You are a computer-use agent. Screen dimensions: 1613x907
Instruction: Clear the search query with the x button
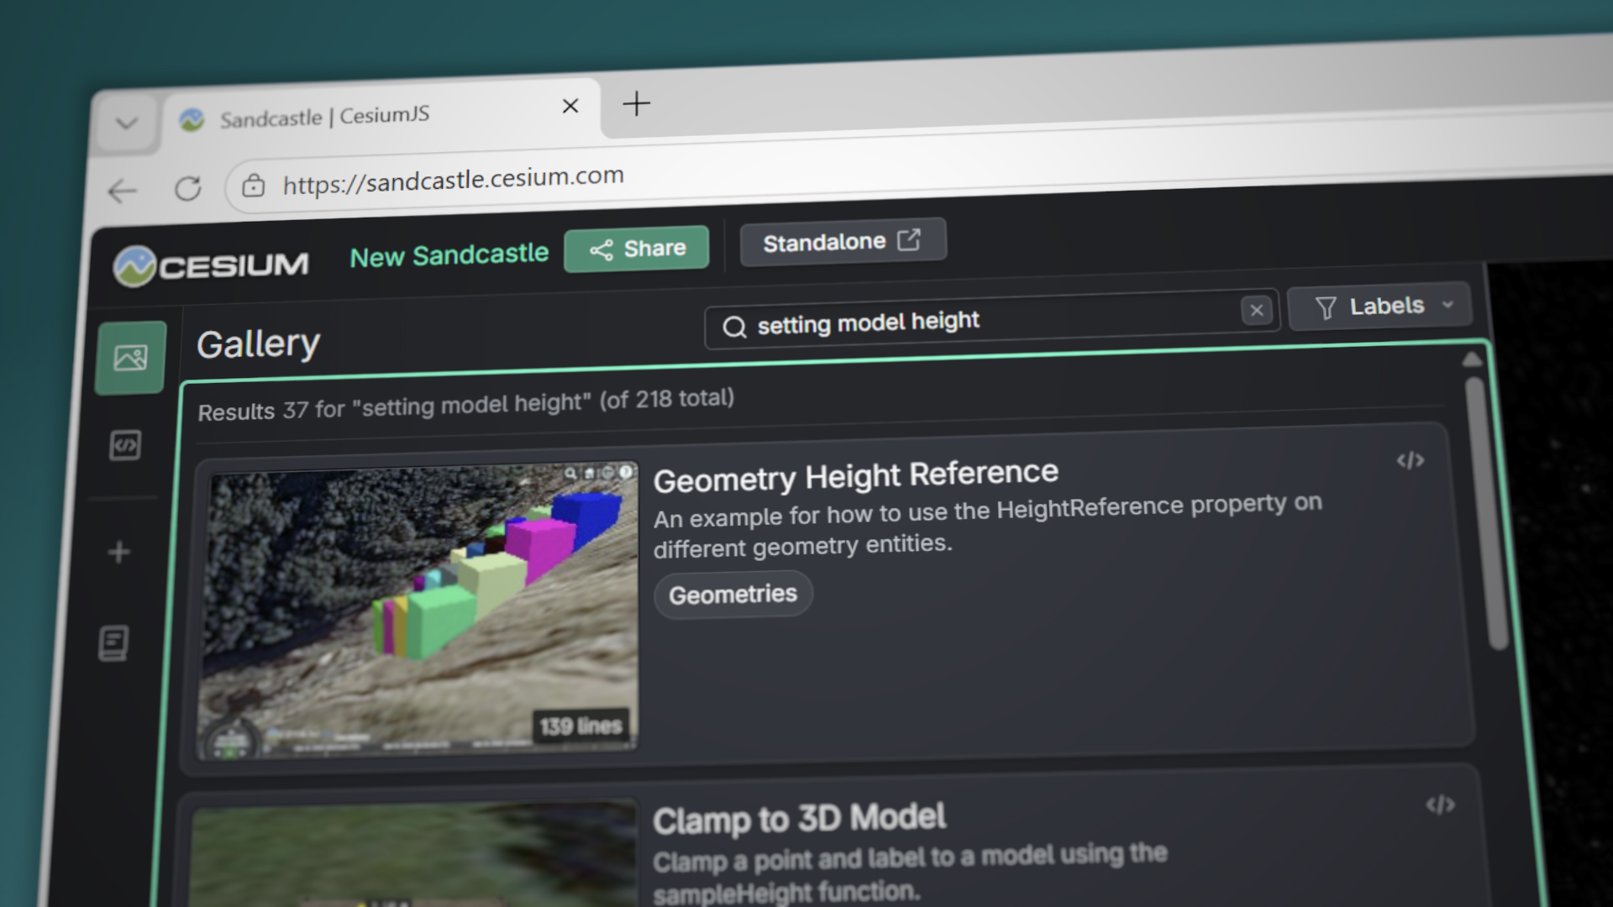click(x=1257, y=310)
